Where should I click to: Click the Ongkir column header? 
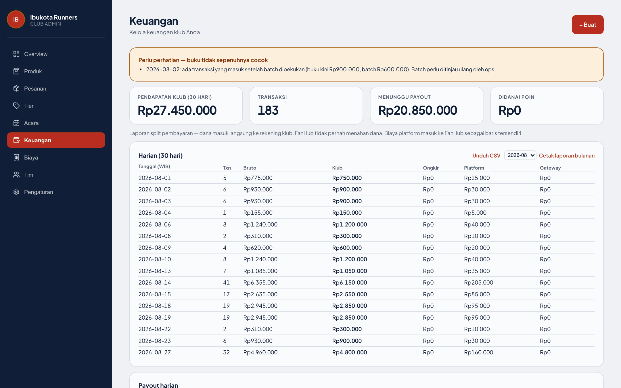(x=431, y=168)
